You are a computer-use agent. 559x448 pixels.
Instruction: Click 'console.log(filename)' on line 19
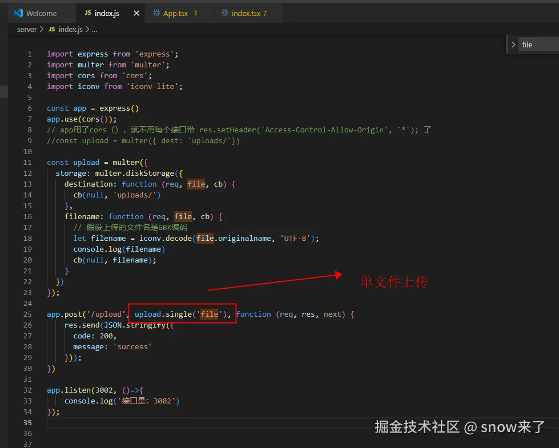tap(119, 249)
